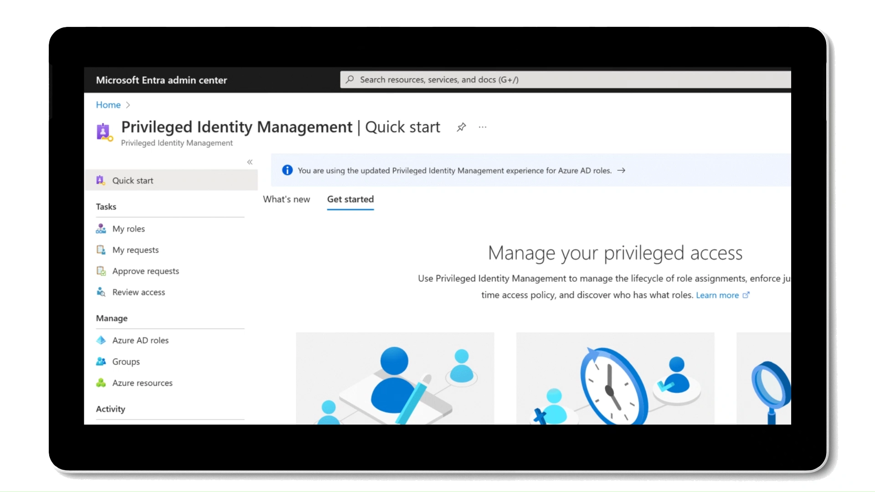Click the Privileged Identity Management header icon

[x=104, y=132]
